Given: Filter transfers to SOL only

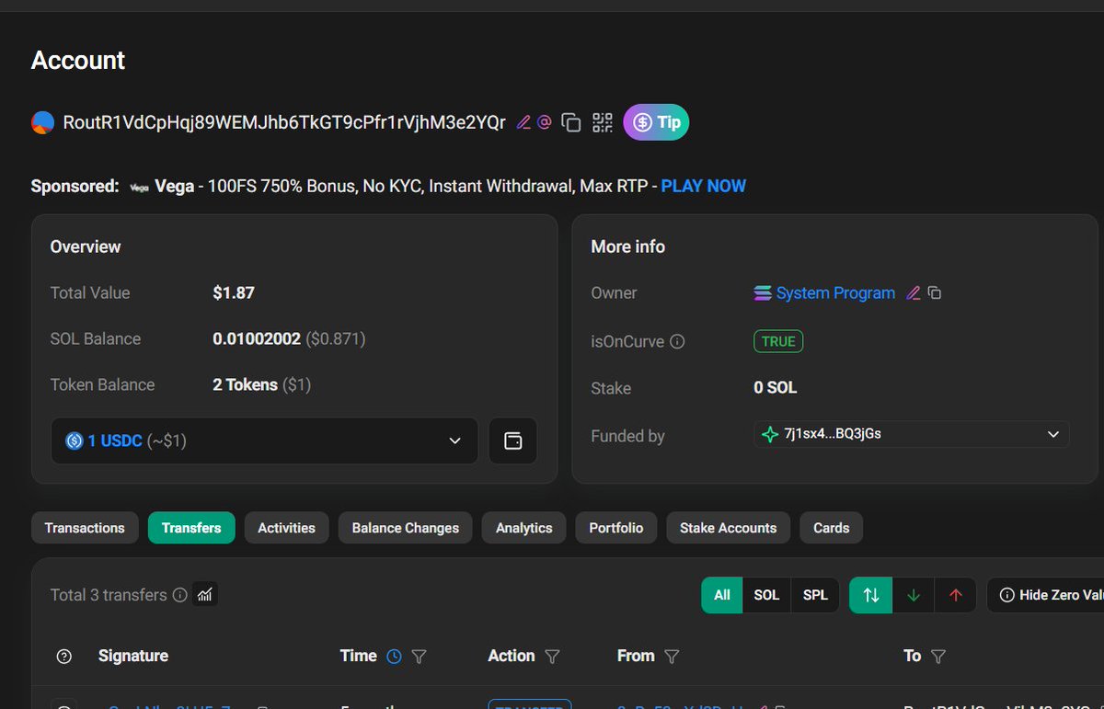Looking at the screenshot, I should pyautogui.click(x=766, y=595).
